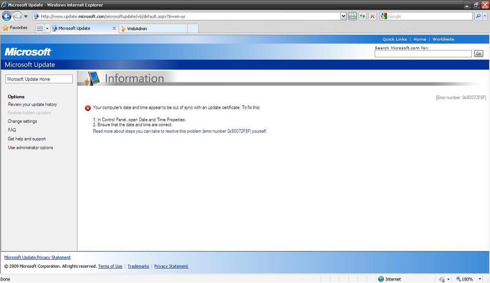Click the browser Back arrow button
The height and width of the screenshot is (283, 490).
(x=7, y=16)
